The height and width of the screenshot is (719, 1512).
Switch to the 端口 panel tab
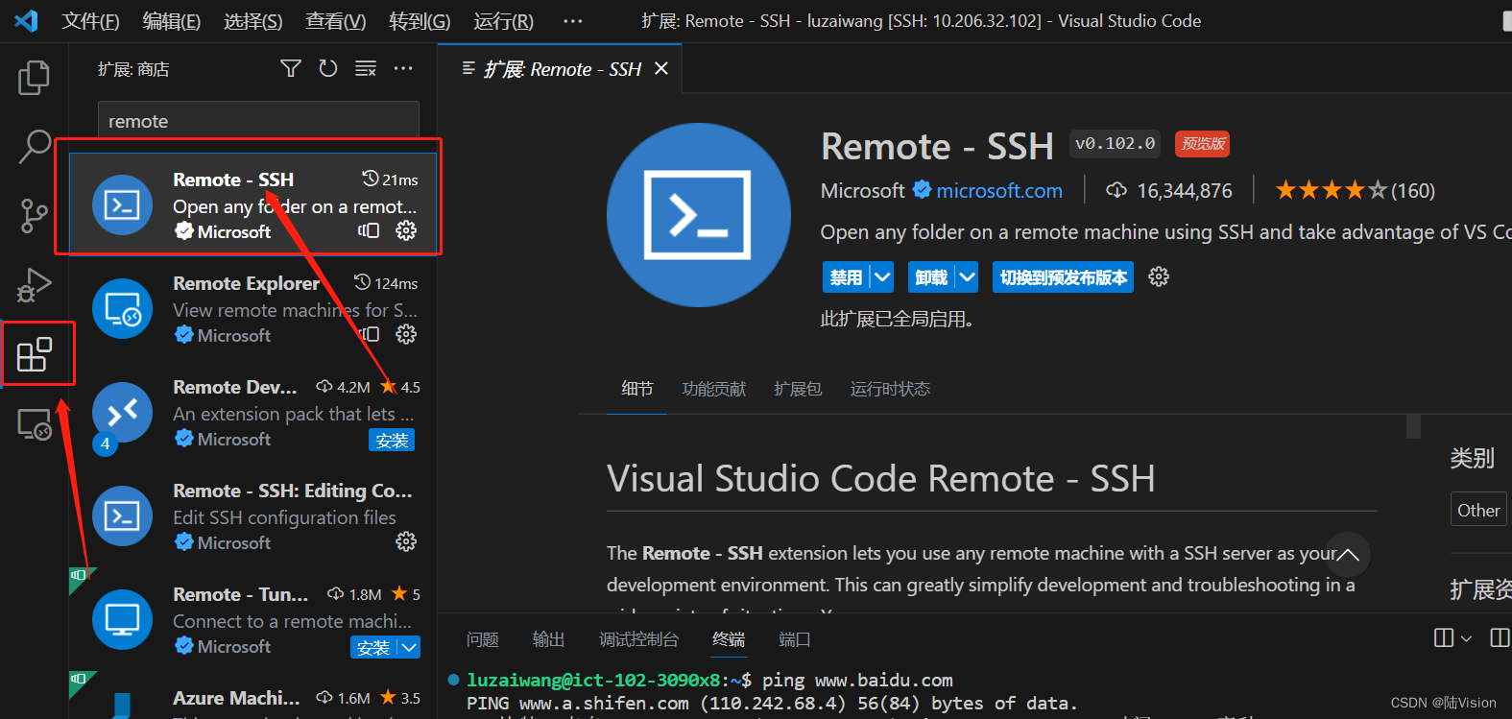(x=795, y=639)
